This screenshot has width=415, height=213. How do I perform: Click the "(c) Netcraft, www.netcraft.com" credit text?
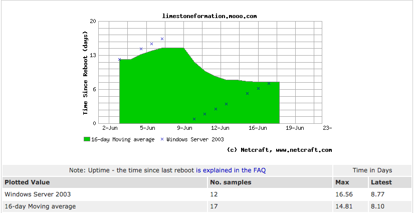coord(280,150)
